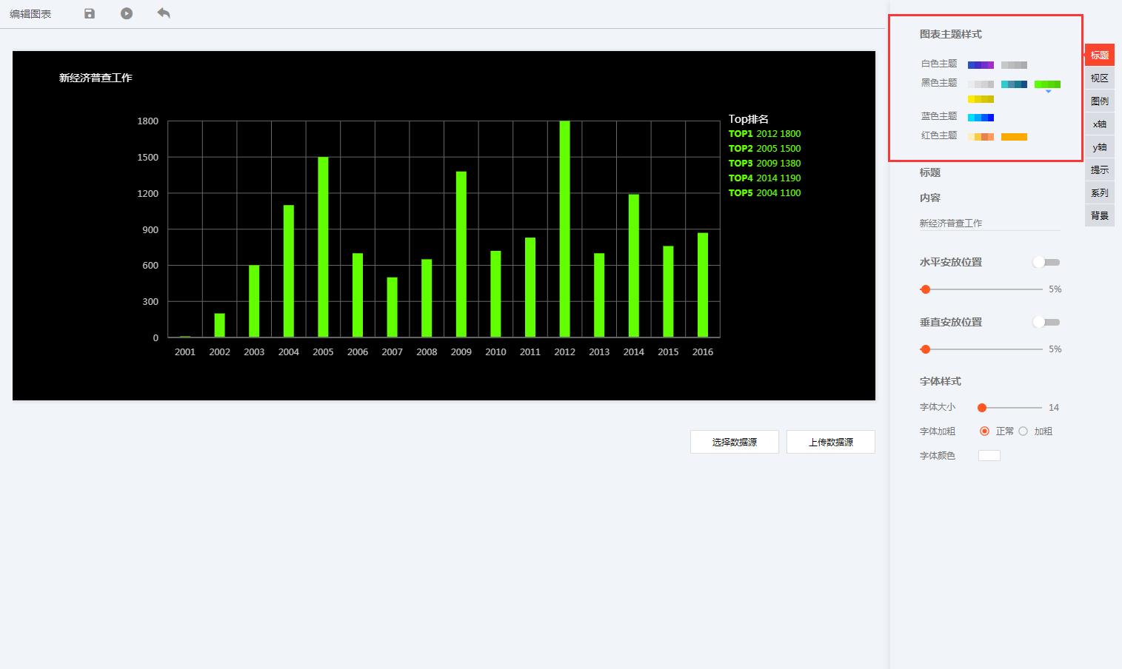Click the return arrow icon
This screenshot has height=669, width=1122.
164,13
